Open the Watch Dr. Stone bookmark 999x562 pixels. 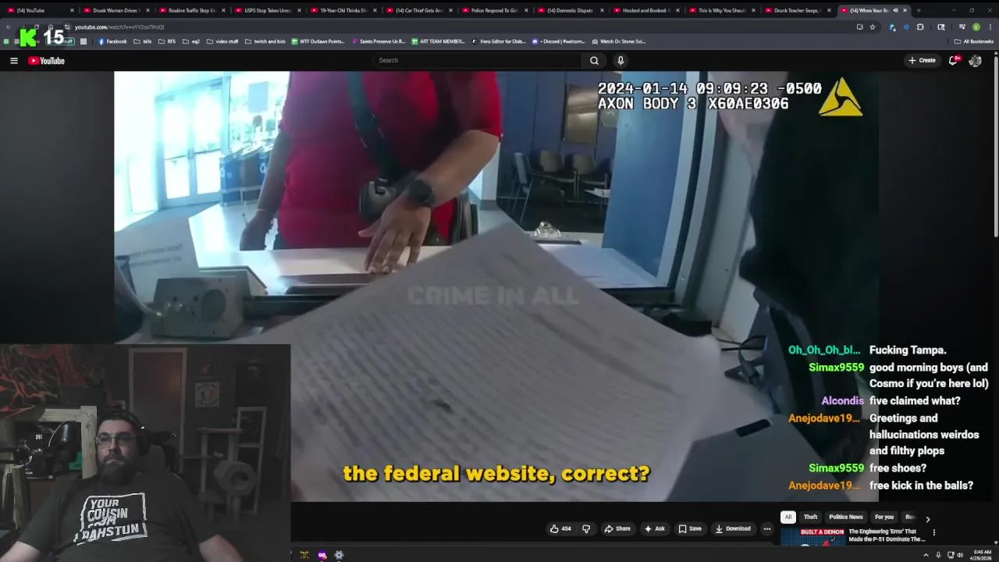tap(618, 41)
